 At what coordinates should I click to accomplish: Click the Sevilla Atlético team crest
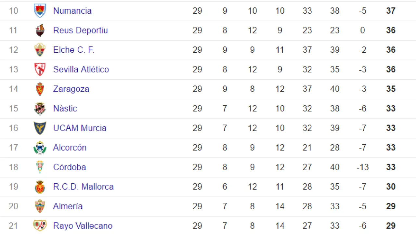tap(40, 70)
